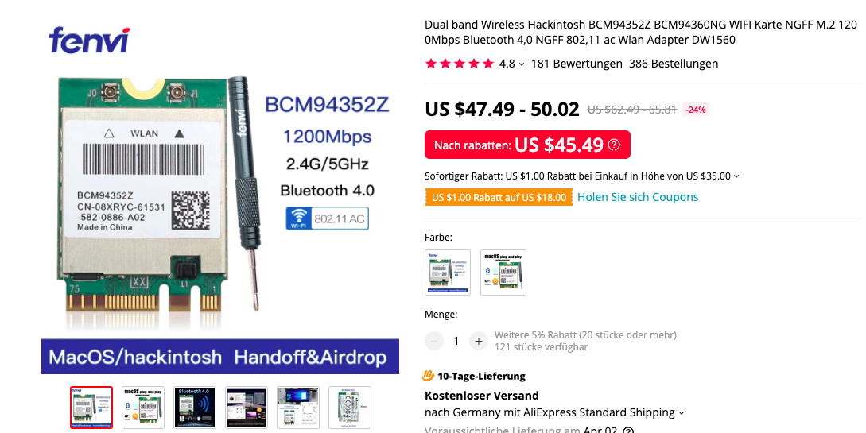Screen dimensions: 866x433
Task: Increase quantity with the plus button
Action: click(478, 342)
